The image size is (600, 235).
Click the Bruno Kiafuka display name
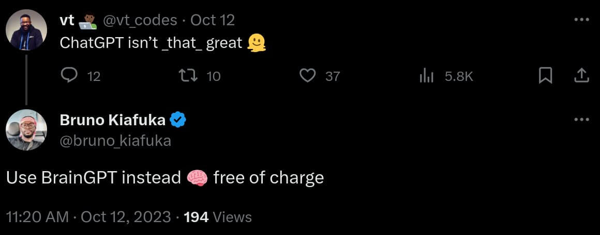click(113, 121)
